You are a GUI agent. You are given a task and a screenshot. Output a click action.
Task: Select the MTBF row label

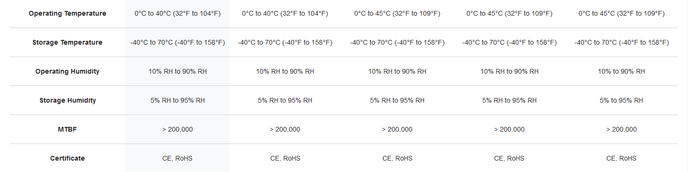67,129
